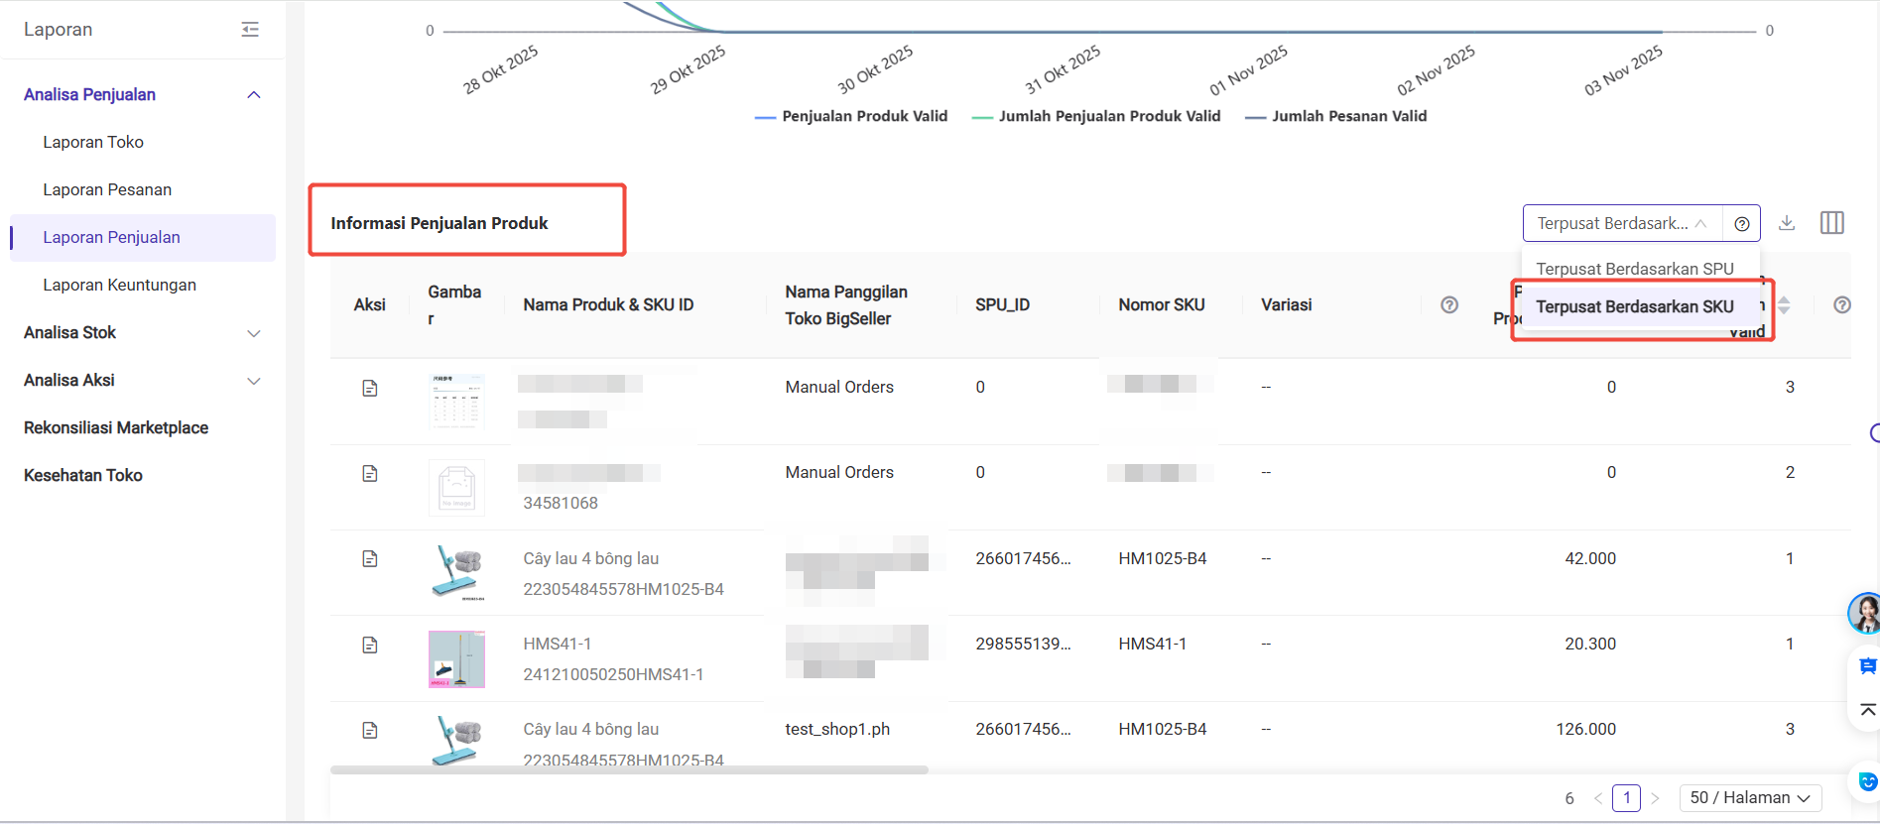Open customer support avatar chat
Image resolution: width=1880 pixels, height=824 pixels.
coord(1865,614)
